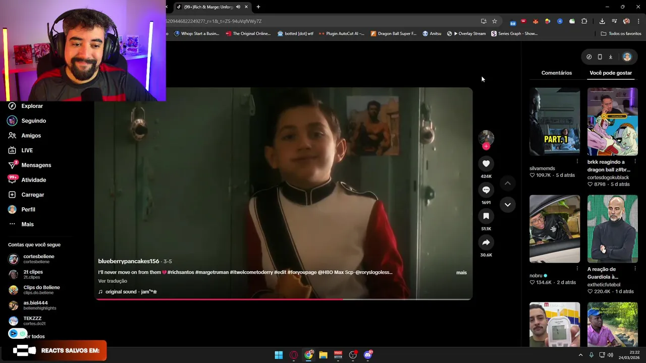The image size is (646, 363).
Task: Click TikTok desktop download icon in pill
Action: pyautogui.click(x=610, y=57)
